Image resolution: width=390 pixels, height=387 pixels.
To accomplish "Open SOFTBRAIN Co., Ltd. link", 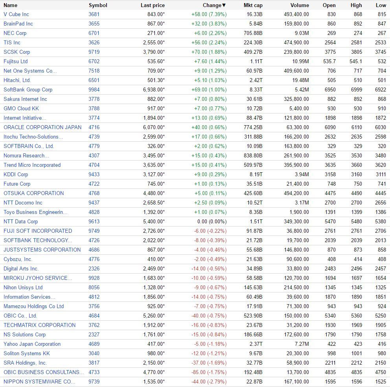I will 29,146.
